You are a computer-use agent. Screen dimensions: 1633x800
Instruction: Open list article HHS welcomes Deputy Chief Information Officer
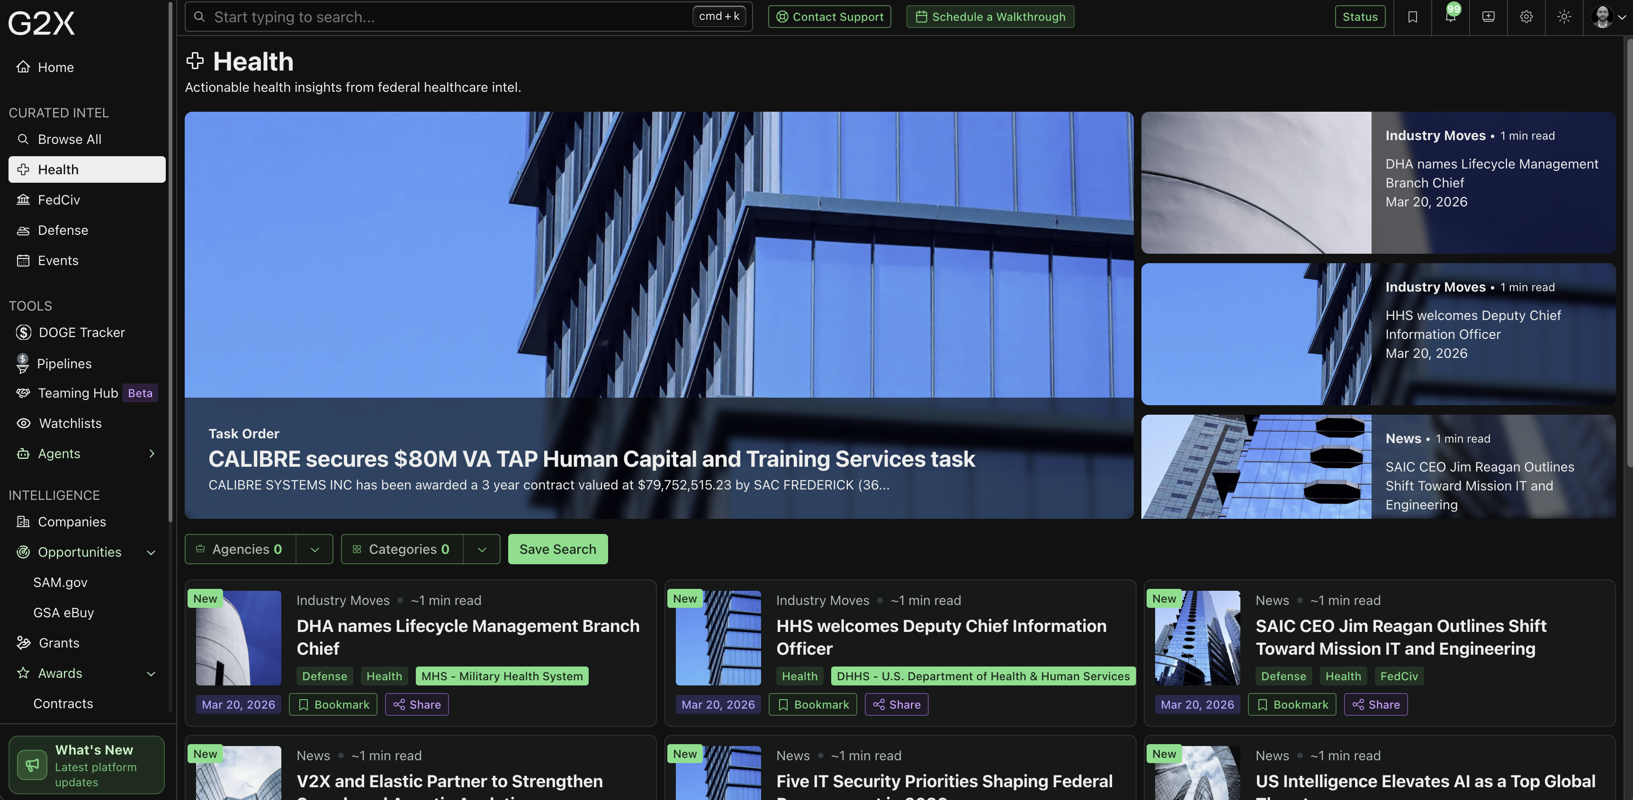click(x=942, y=637)
